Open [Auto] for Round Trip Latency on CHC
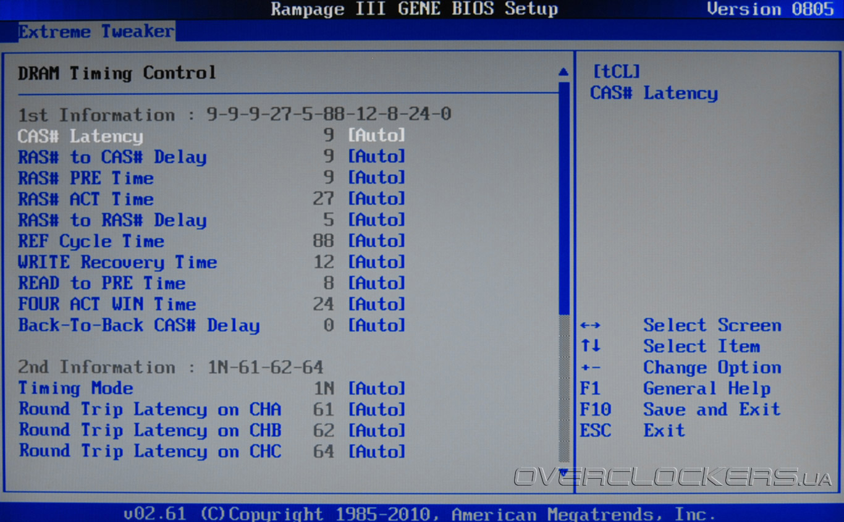 pyautogui.click(x=376, y=451)
